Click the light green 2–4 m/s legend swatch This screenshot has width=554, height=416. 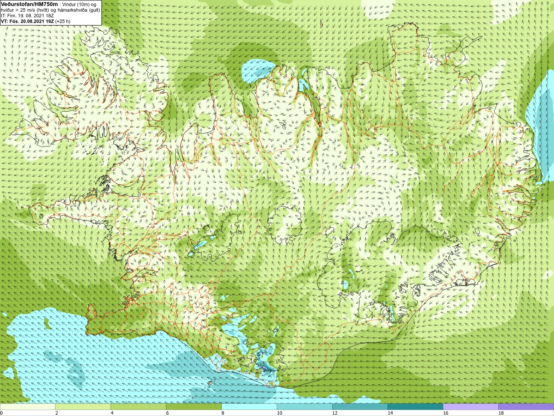pyautogui.click(x=83, y=407)
